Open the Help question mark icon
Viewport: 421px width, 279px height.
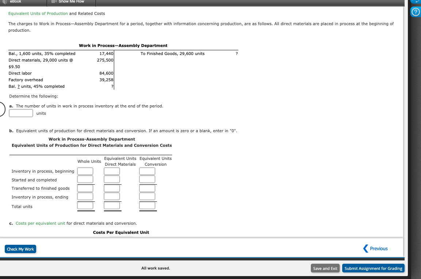tap(416, 12)
